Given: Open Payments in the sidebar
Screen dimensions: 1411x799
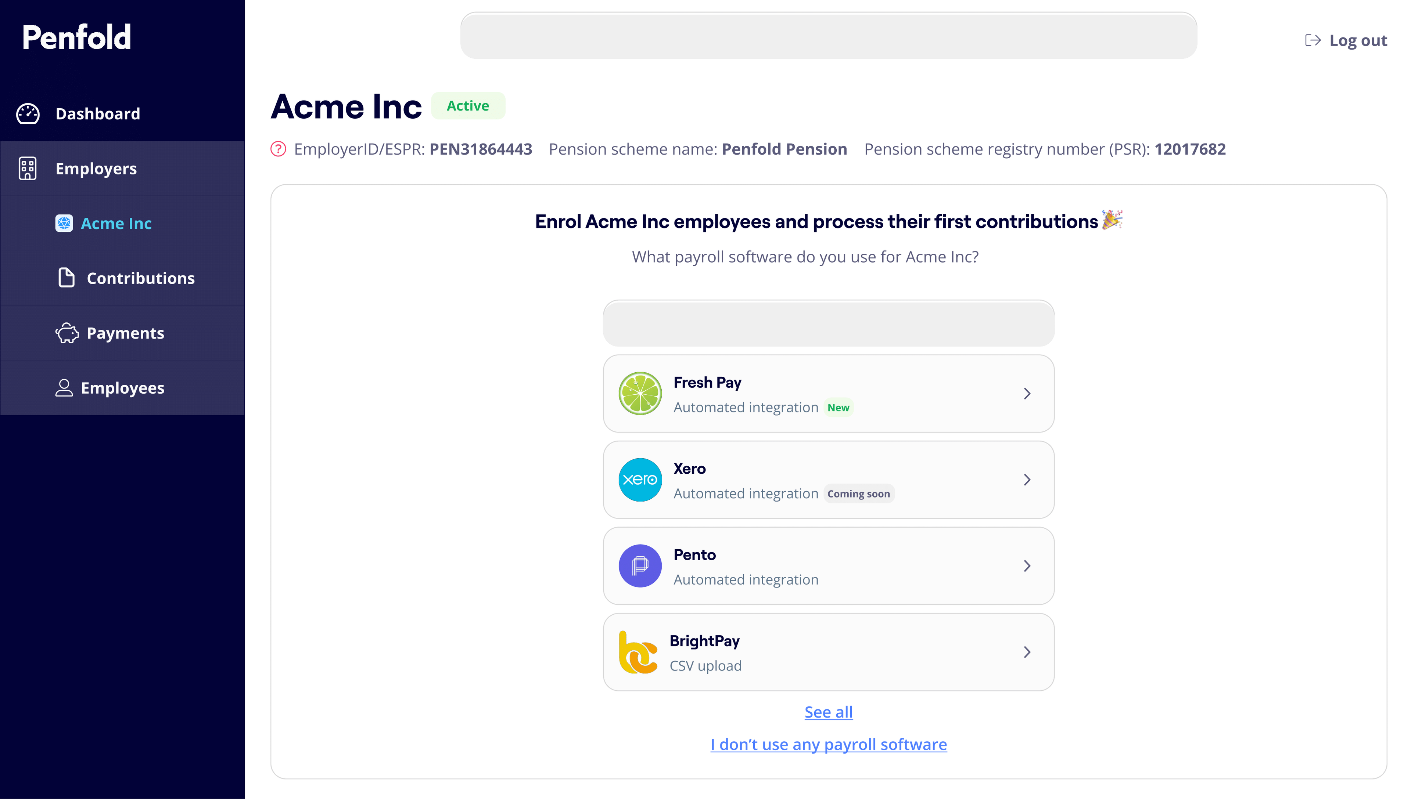Looking at the screenshot, I should [122, 333].
